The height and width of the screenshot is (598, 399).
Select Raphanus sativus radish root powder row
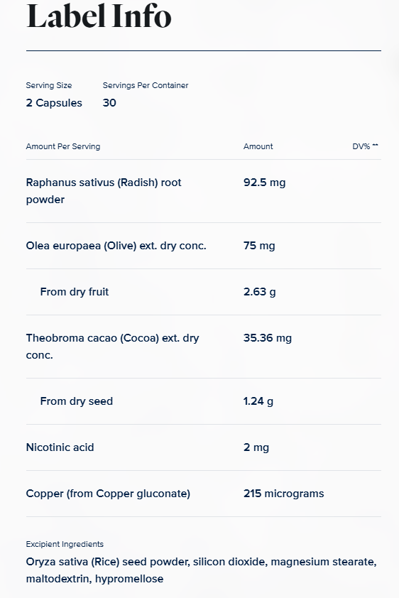[x=204, y=191]
